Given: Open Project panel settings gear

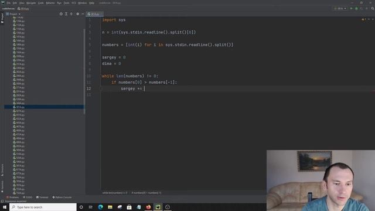Looking at the screenshot, I should pyautogui.click(x=77, y=14).
